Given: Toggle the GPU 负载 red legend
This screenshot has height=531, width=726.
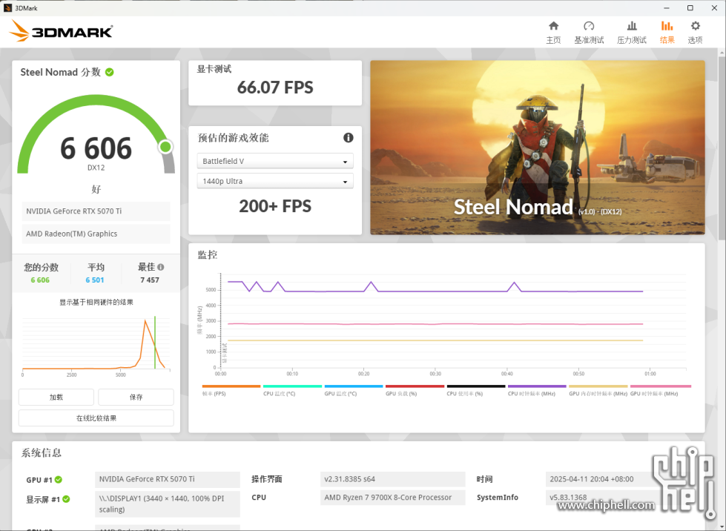Looking at the screenshot, I should (415, 390).
